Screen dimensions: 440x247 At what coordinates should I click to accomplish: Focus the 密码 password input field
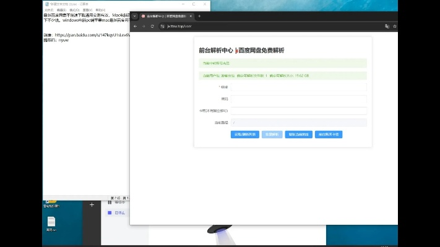(x=298, y=99)
